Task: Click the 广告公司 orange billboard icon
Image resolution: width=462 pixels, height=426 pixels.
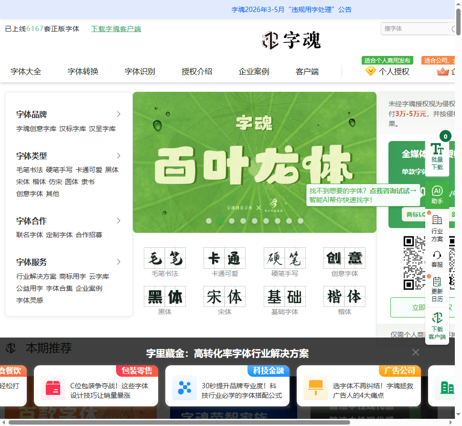Action: tap(316, 388)
